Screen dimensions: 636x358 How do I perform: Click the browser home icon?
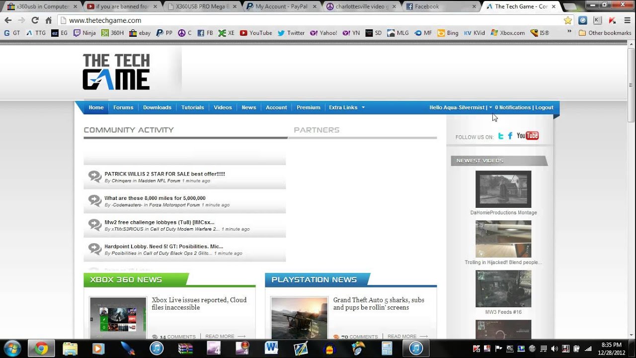(x=48, y=20)
